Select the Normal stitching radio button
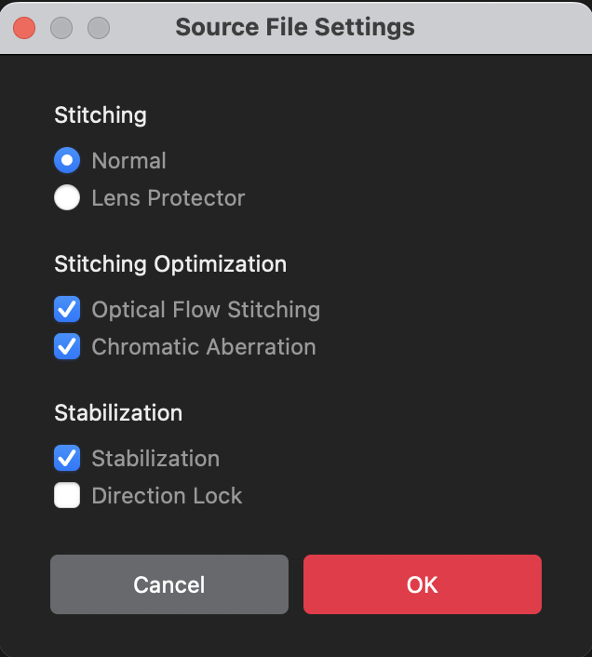This screenshot has width=592, height=657. pos(67,161)
